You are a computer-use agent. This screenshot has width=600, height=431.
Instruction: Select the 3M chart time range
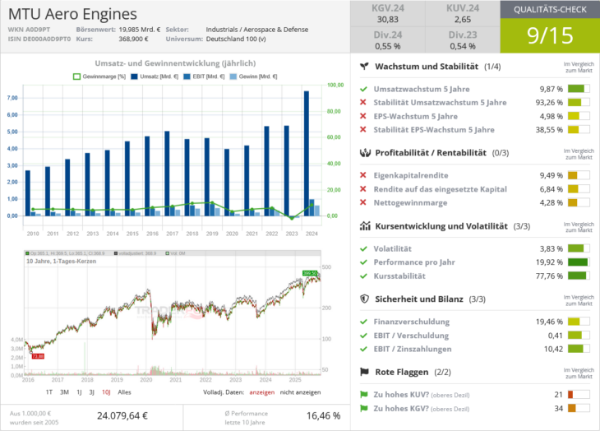click(65, 392)
